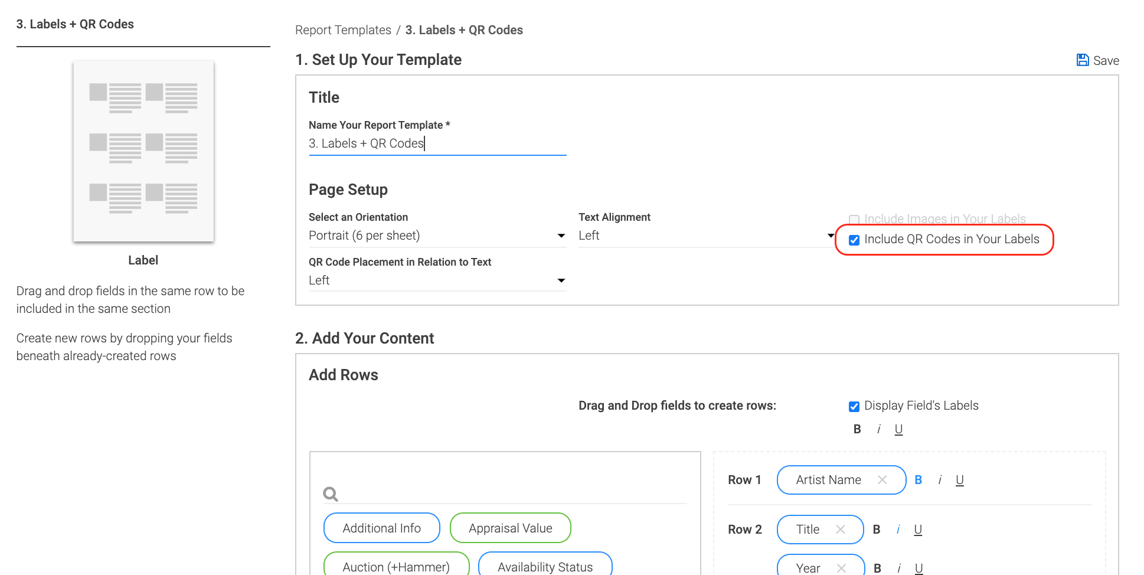
Task: Open Select an Orientation dropdown
Action: point(437,236)
